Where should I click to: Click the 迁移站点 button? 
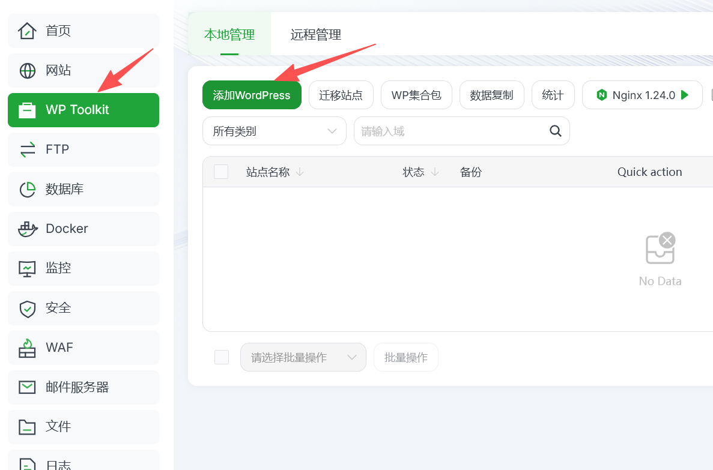tap(341, 95)
